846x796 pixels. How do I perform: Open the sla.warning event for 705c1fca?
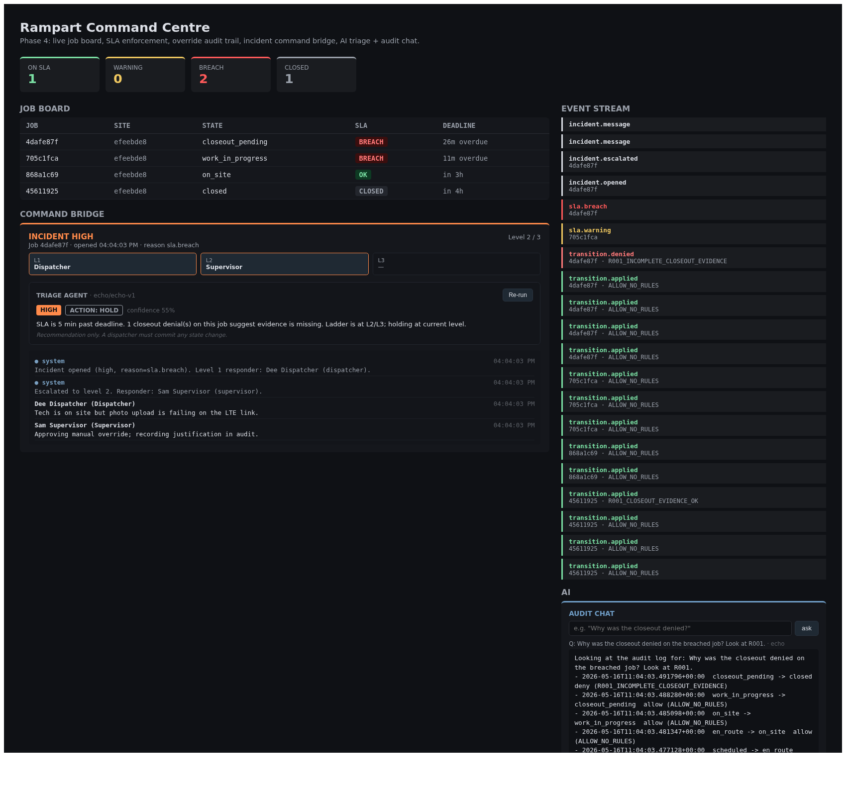tap(694, 233)
